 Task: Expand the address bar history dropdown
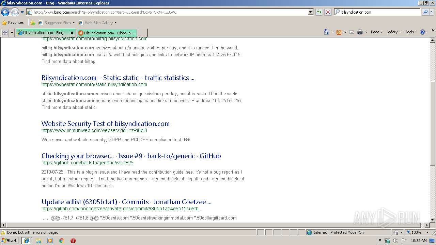pos(310,12)
